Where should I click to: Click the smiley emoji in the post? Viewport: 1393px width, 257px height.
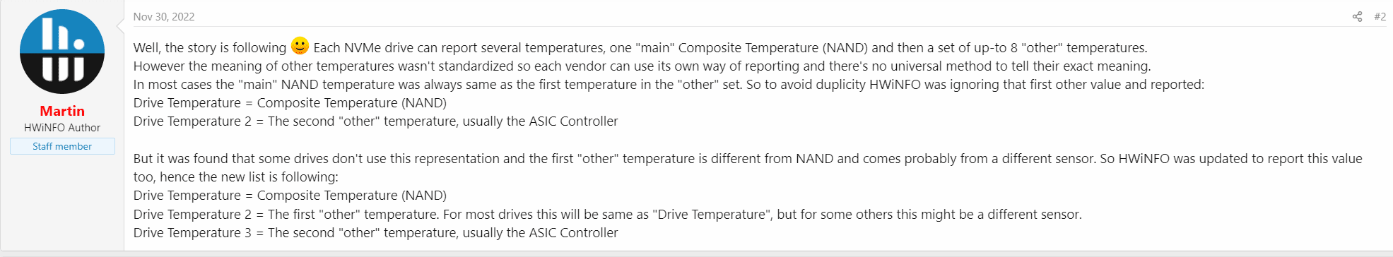point(300,46)
